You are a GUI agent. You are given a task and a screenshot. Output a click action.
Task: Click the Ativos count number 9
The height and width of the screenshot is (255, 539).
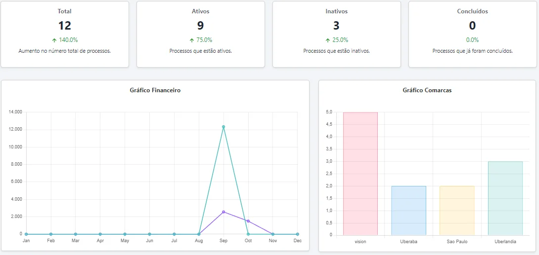[200, 26]
